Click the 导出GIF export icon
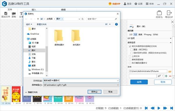 click(169, 13)
